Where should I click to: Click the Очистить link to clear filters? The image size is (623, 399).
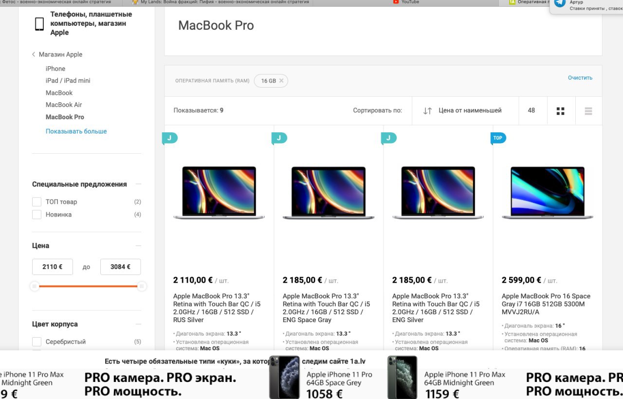point(580,78)
